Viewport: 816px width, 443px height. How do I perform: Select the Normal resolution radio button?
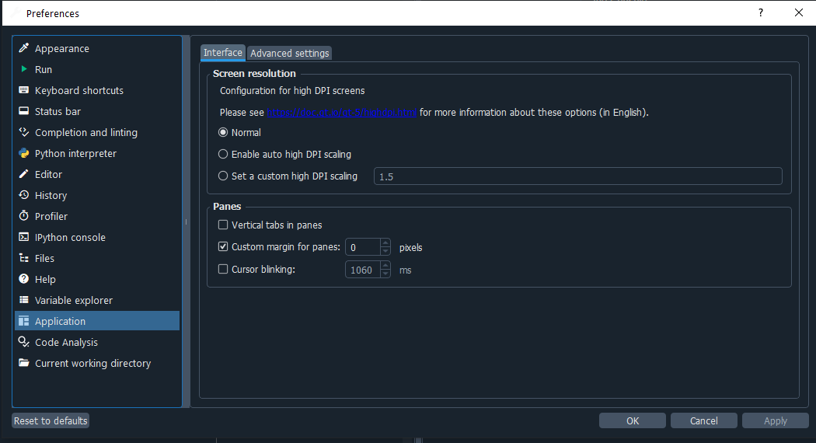click(x=223, y=132)
